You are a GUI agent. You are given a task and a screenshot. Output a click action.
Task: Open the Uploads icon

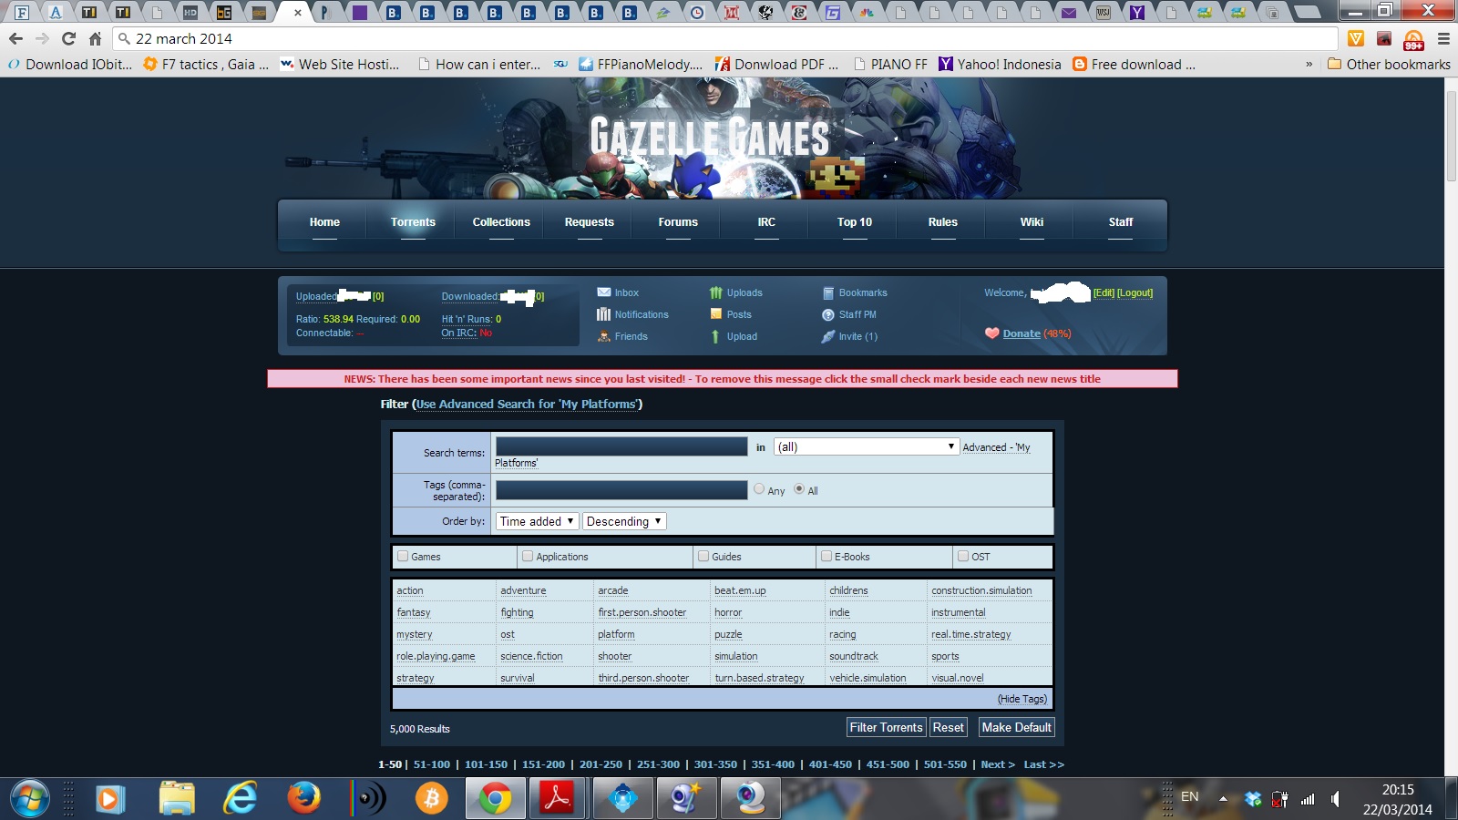click(x=715, y=292)
